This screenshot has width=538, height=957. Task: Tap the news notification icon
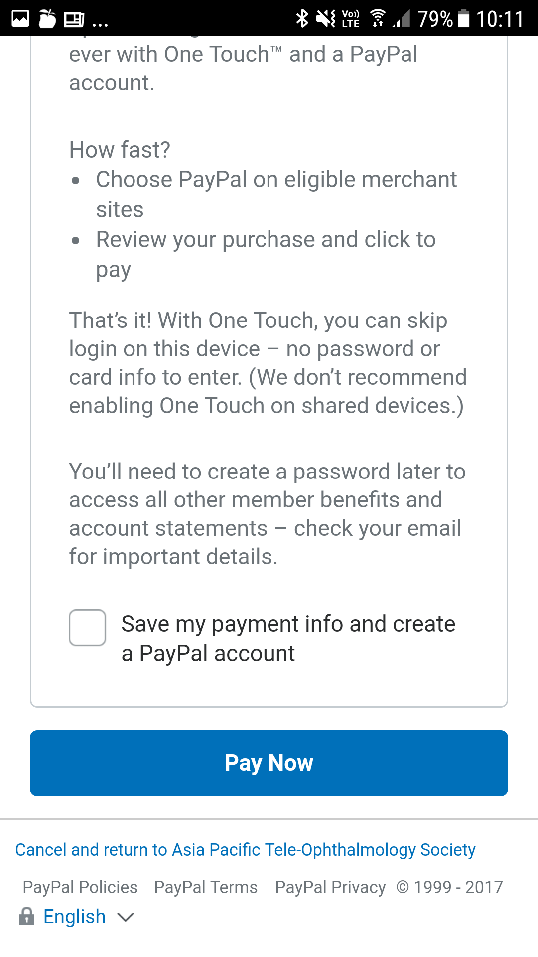click(x=74, y=19)
